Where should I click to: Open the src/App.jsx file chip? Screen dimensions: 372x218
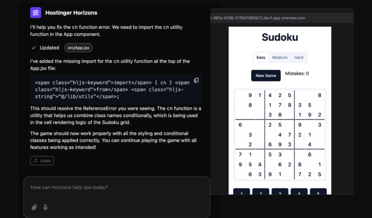click(x=78, y=48)
